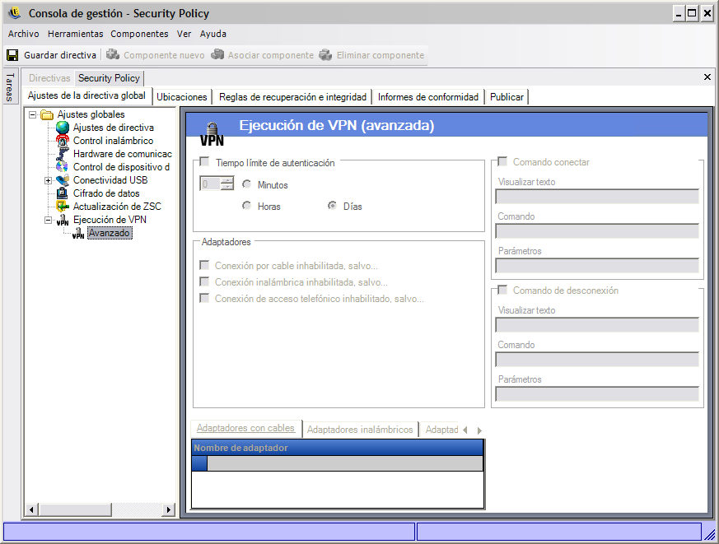Open the Tareas side panel
Viewport: 719px width, 544px height.
10,86
